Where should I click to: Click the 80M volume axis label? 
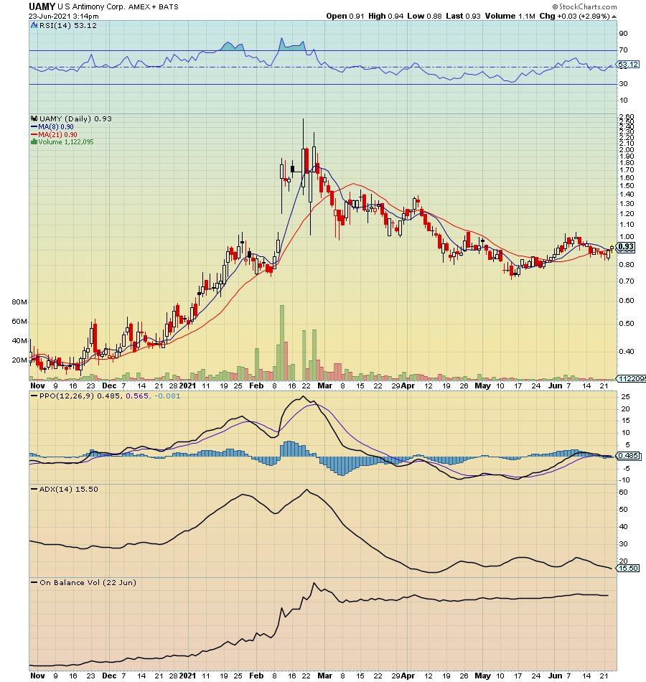(x=19, y=302)
